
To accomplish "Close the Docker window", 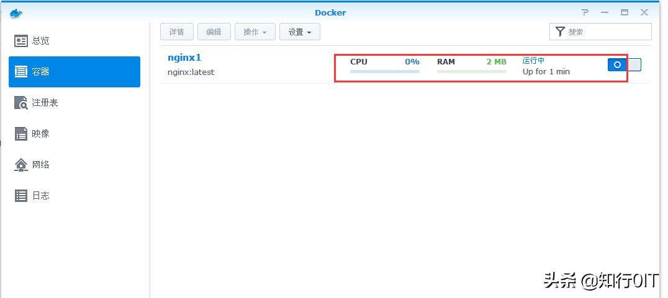I will [x=644, y=13].
